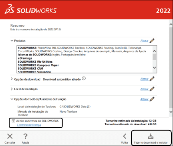Click the main page scrollbar thumb

[171, 68]
